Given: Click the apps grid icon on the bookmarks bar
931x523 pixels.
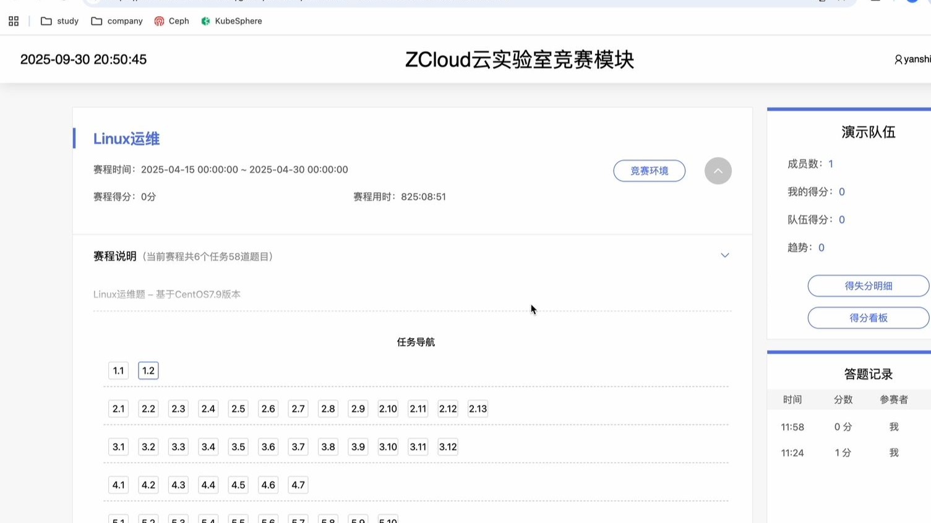Looking at the screenshot, I should 13,20.
